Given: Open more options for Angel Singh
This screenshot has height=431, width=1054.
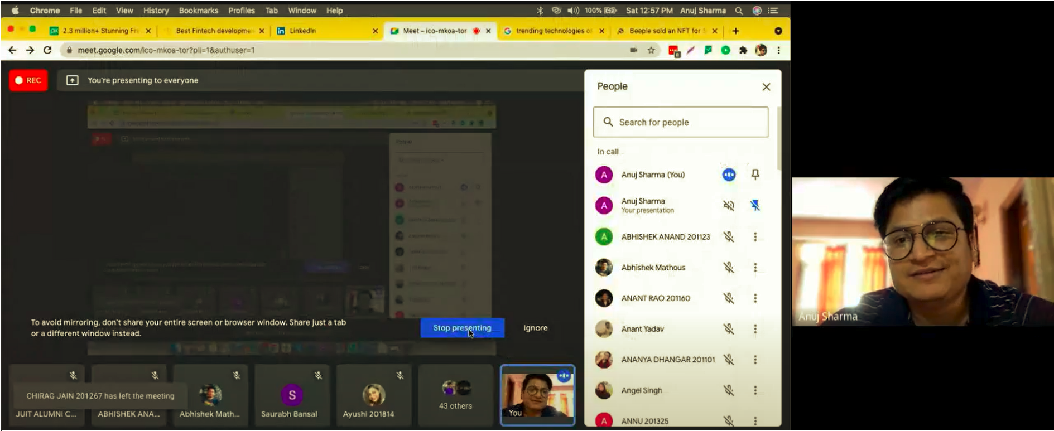Looking at the screenshot, I should 755,390.
